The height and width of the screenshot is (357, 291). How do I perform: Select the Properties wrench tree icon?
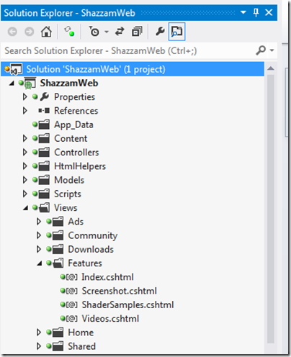click(x=45, y=96)
